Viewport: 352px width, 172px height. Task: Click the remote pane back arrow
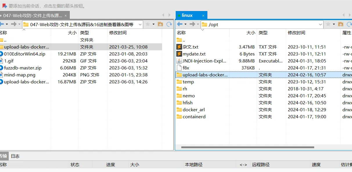(180, 24)
